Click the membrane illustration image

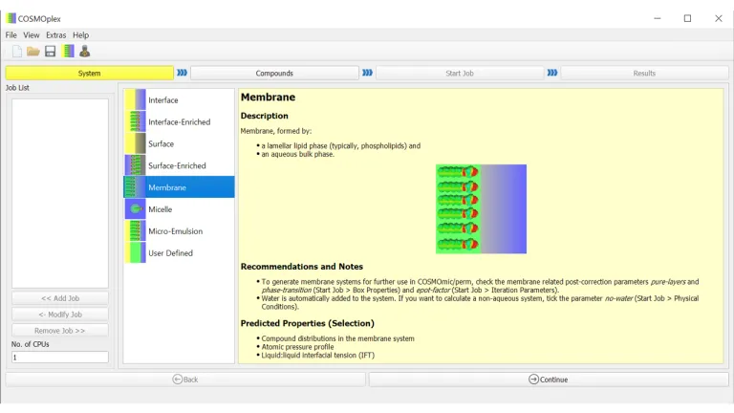pos(481,208)
